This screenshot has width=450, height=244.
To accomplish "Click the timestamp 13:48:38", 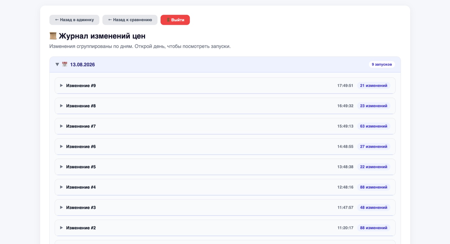I will coord(345,167).
